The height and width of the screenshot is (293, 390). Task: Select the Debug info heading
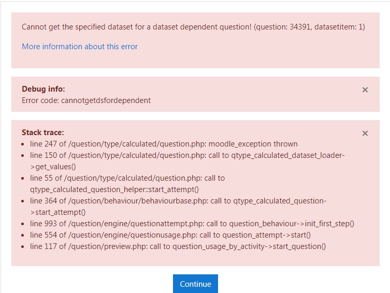point(44,89)
